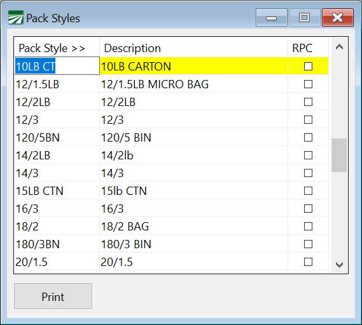Select pack style 12/1.5LB

tap(57, 84)
